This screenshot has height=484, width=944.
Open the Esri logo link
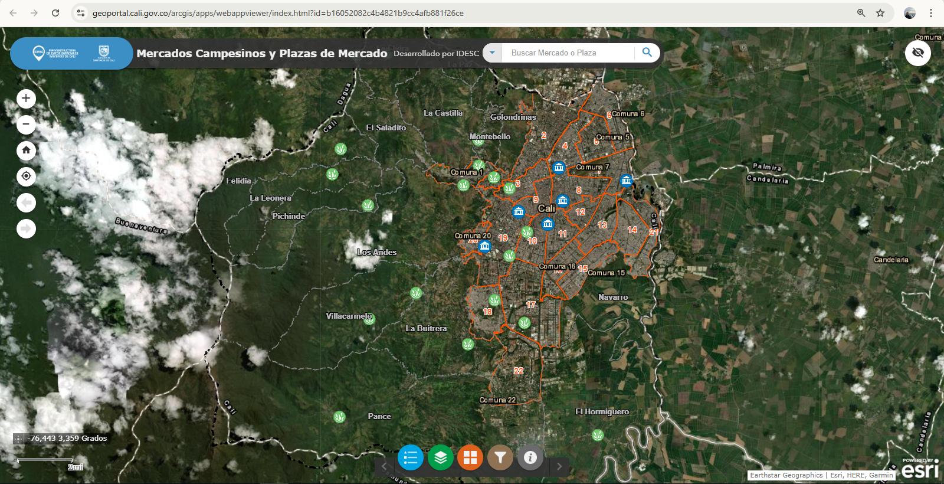point(920,469)
